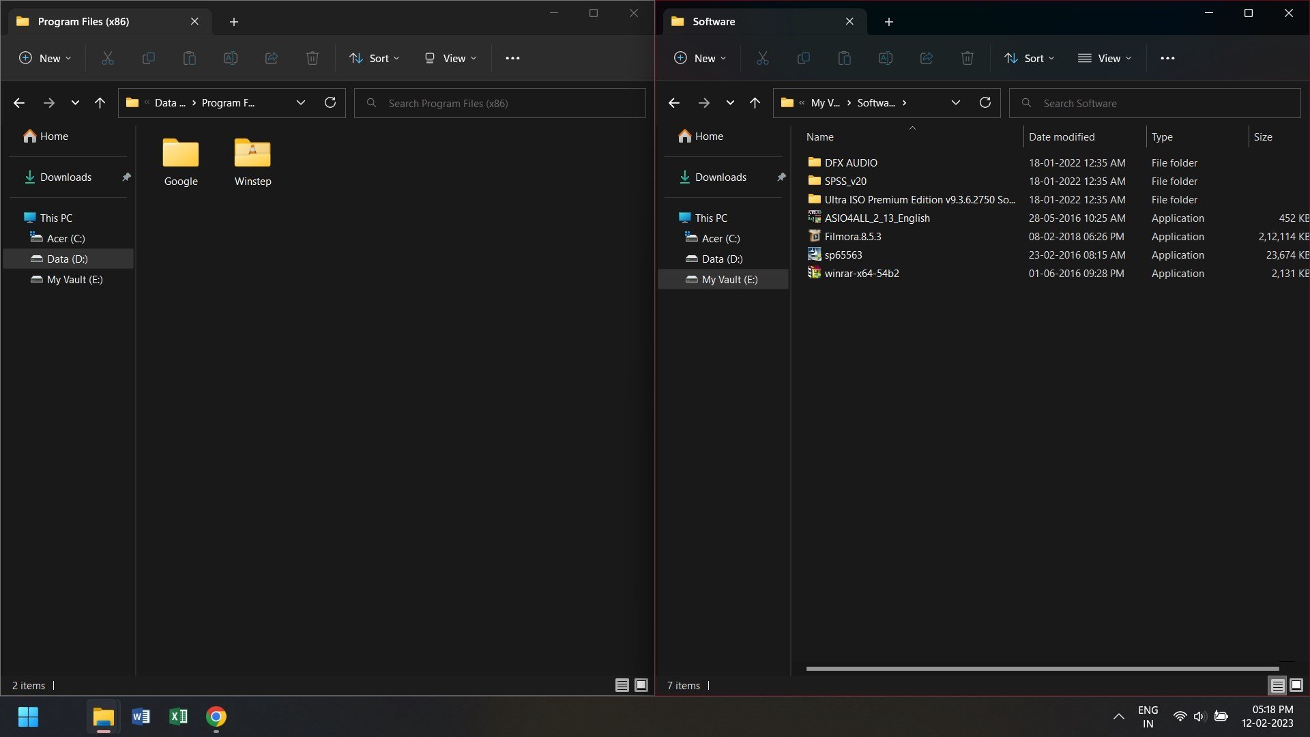Image resolution: width=1310 pixels, height=737 pixels.
Task: Open Word from taskbar
Action: pos(141,717)
